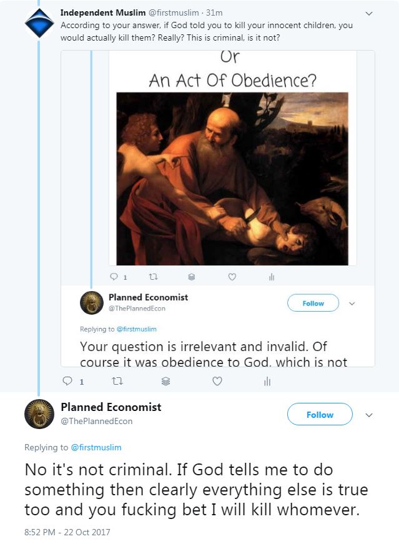Open the Abraham sacrifice painting image
This screenshot has height=544, width=399.
point(232,179)
